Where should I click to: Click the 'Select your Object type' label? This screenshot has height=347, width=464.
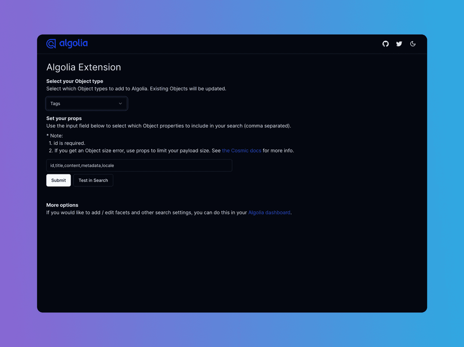75,81
